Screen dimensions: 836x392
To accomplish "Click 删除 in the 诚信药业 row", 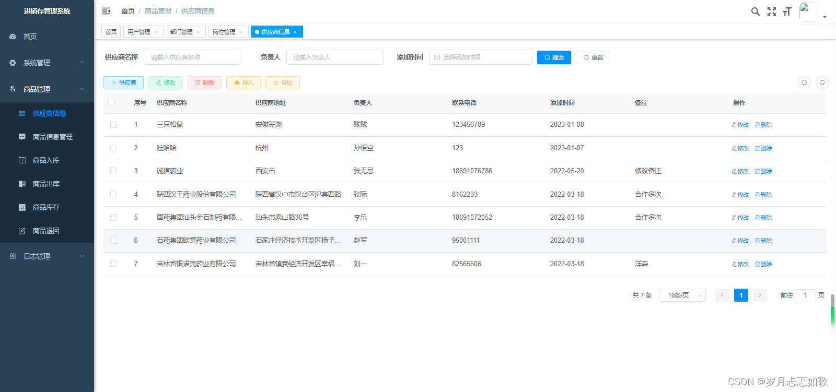I will point(763,171).
